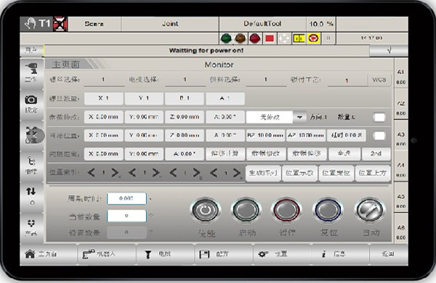This screenshot has width=436, height=283.
Task: Decrease the first position index
Action: tap(92, 173)
